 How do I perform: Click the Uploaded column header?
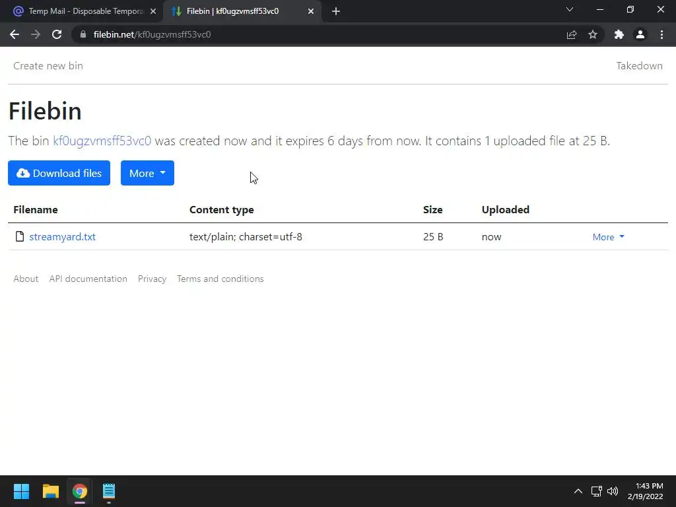tap(505, 209)
